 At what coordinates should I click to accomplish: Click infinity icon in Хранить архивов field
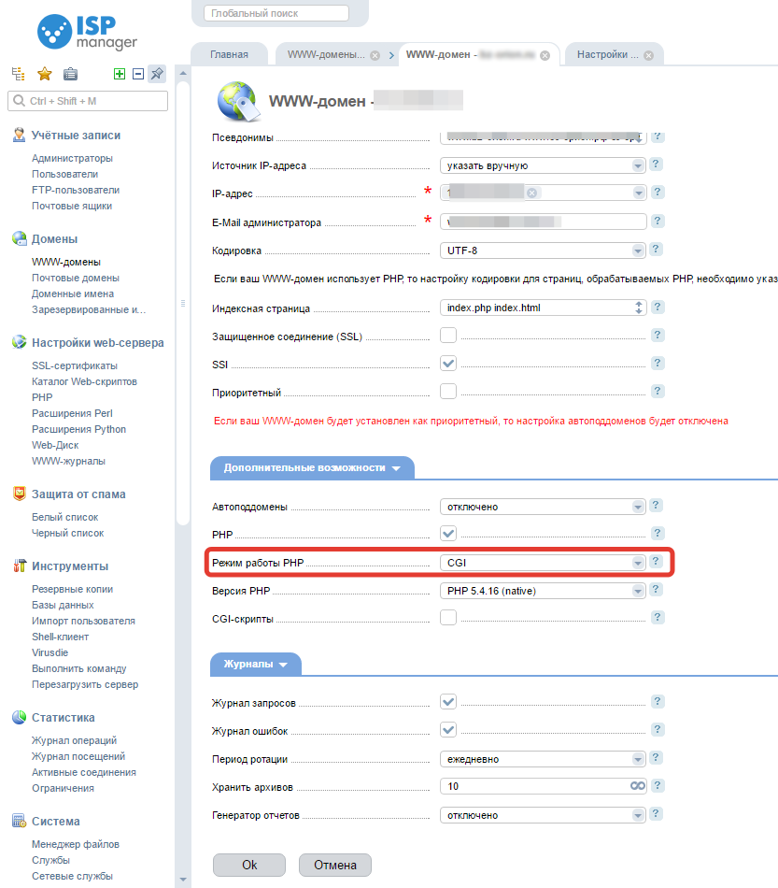click(638, 786)
